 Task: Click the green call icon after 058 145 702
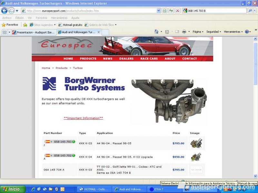(74, 155)
